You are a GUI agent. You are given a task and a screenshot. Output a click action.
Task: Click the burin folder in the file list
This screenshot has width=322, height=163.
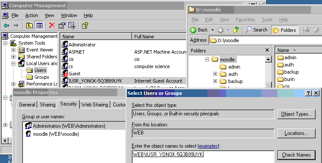[286, 79]
